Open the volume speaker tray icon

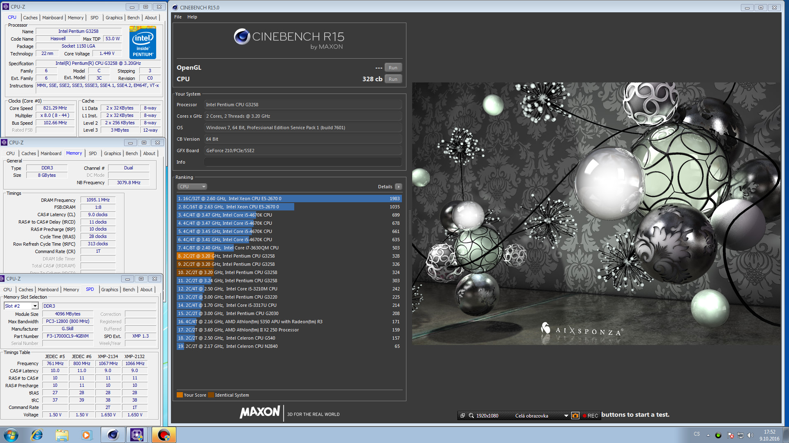(x=750, y=435)
